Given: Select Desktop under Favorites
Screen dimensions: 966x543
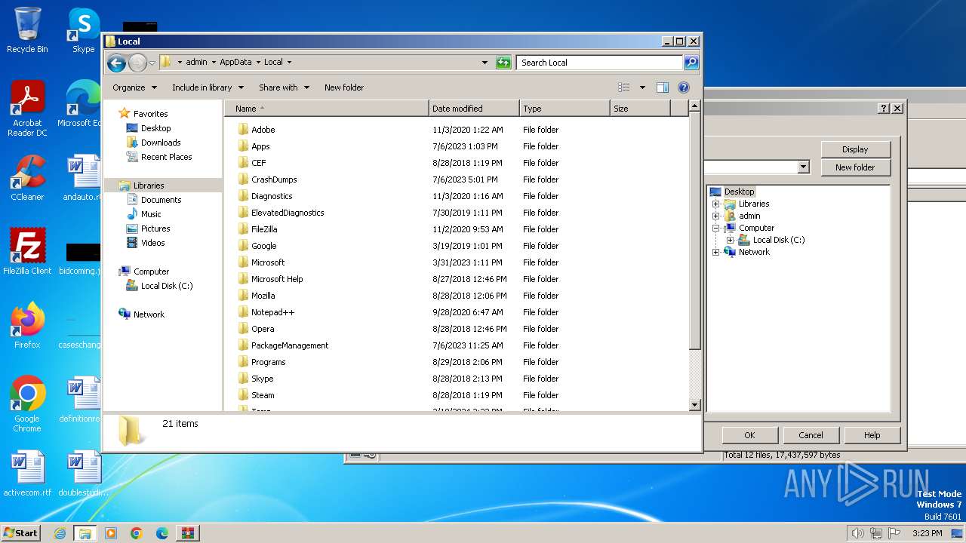Looking at the screenshot, I should click(155, 128).
